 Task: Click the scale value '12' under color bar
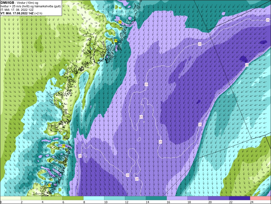127,202
